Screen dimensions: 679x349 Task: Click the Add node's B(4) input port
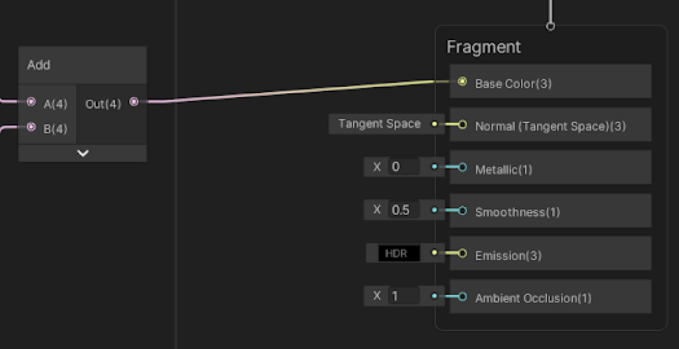[32, 128]
